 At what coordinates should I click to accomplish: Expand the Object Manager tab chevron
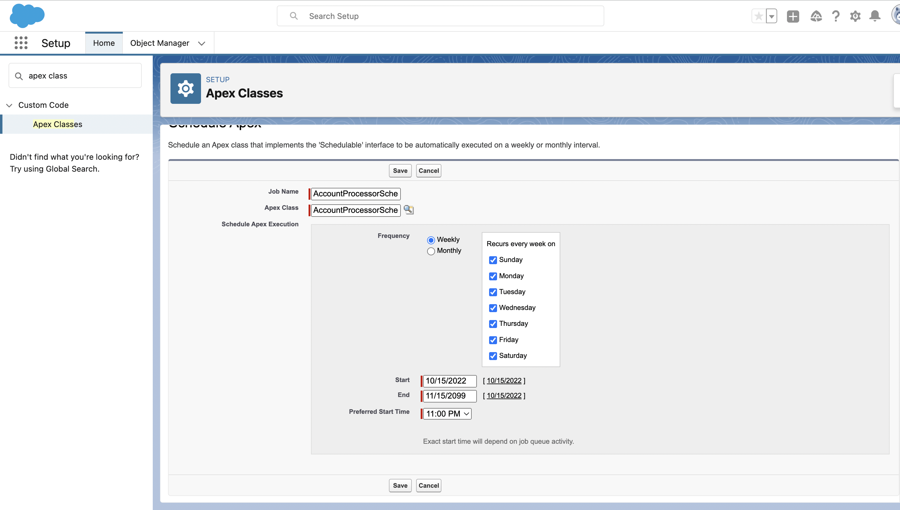click(201, 43)
